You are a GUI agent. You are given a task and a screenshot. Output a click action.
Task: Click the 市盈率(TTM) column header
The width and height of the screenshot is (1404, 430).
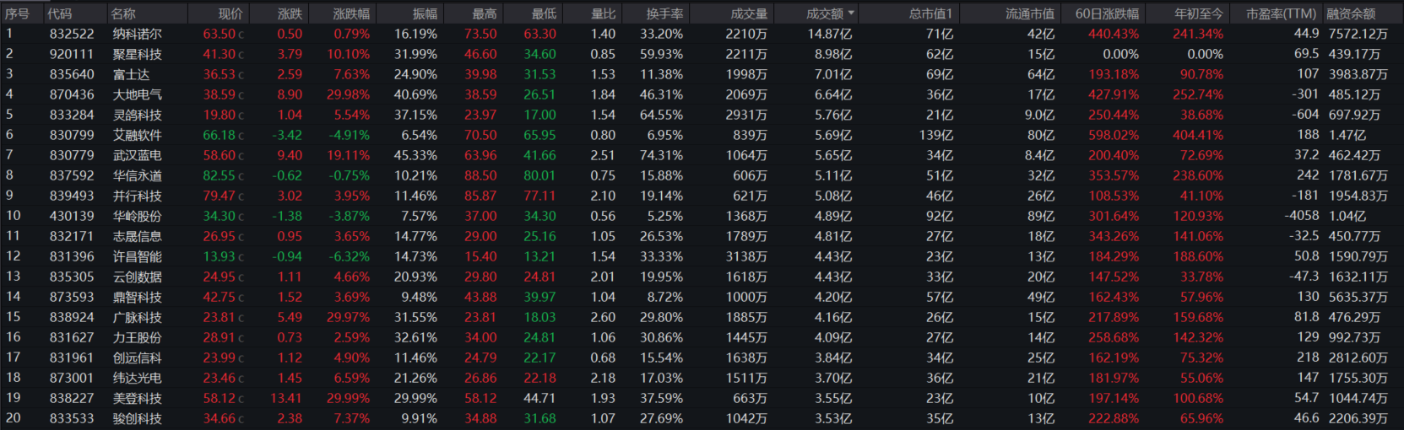tap(1282, 13)
